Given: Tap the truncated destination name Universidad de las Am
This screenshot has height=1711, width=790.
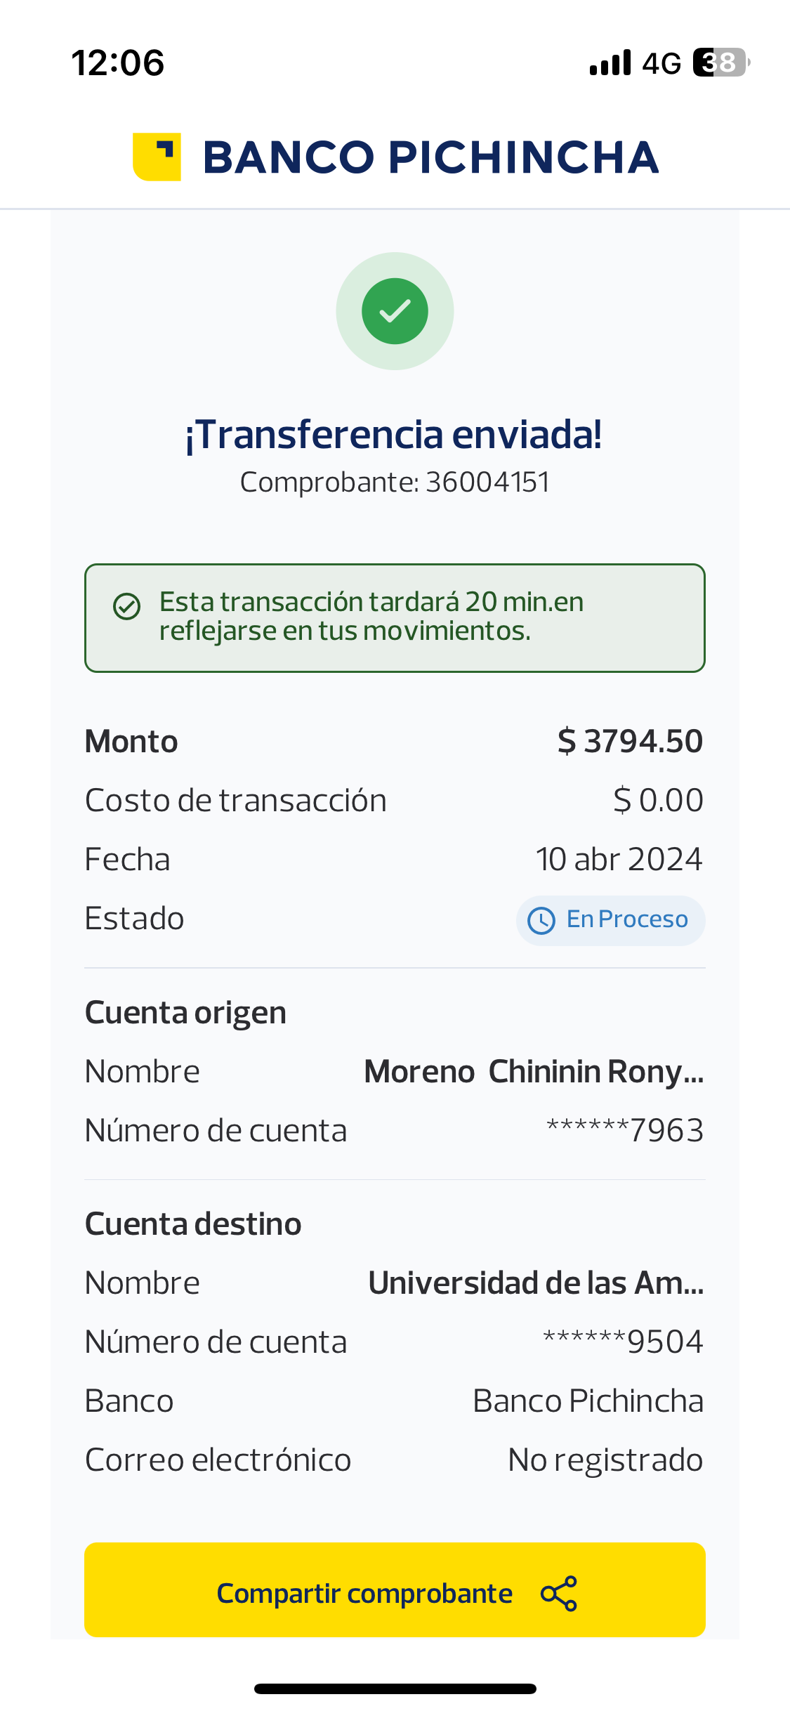Looking at the screenshot, I should point(536,1283).
